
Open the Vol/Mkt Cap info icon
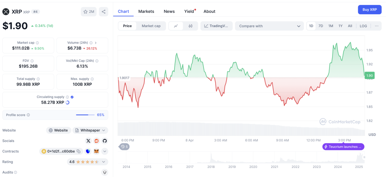[97, 61]
